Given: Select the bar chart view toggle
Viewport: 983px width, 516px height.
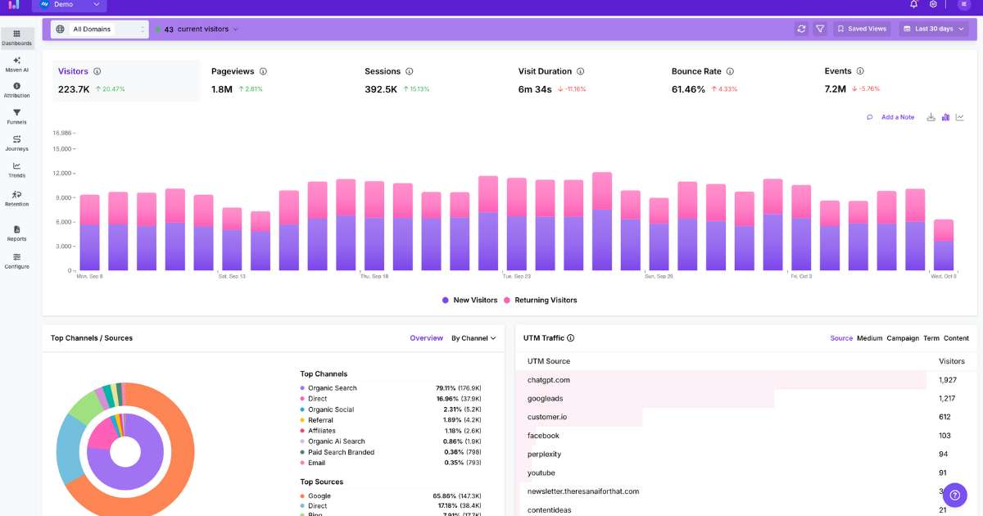Looking at the screenshot, I should (x=945, y=117).
